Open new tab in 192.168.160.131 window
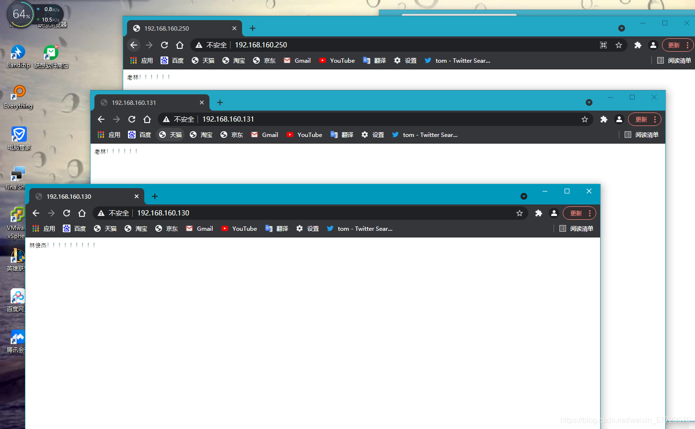695x429 pixels. [x=220, y=102]
